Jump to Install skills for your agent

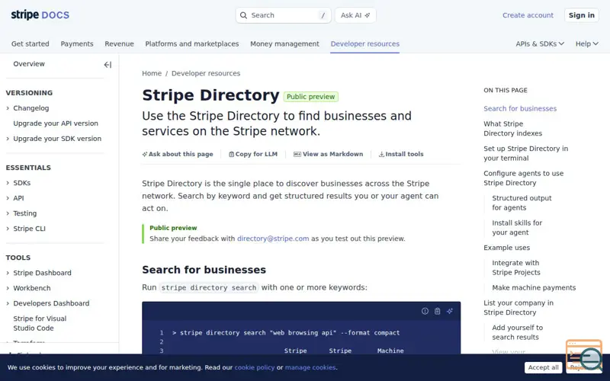pos(517,227)
